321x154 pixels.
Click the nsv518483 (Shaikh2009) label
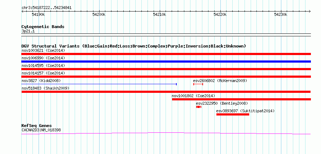pyautogui.click(x=45, y=88)
